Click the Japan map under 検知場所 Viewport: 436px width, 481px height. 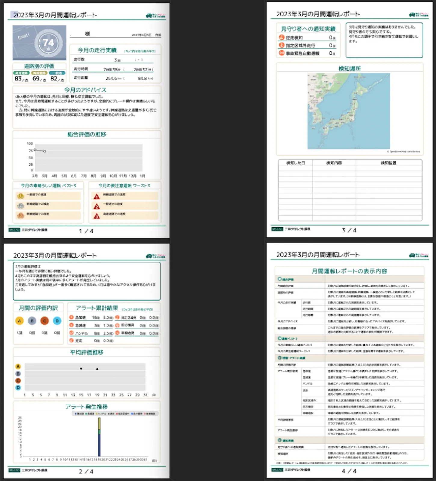pos(348,111)
